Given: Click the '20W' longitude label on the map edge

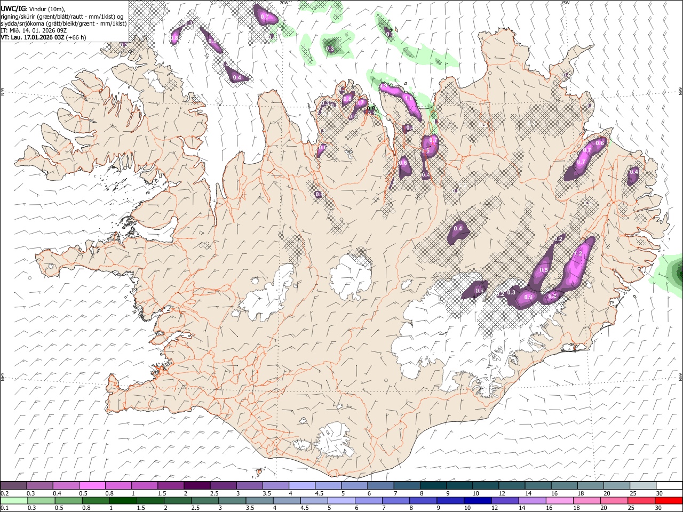Looking at the screenshot, I should [x=284, y=3].
